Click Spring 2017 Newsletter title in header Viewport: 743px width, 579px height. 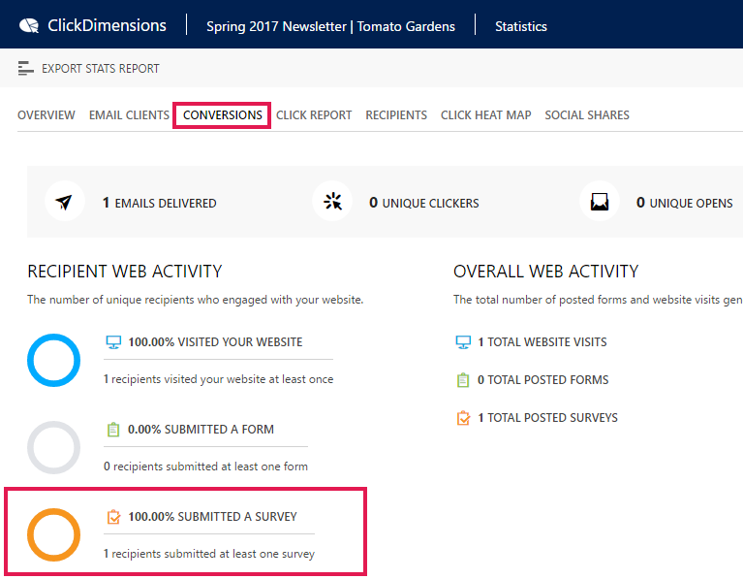(x=330, y=26)
